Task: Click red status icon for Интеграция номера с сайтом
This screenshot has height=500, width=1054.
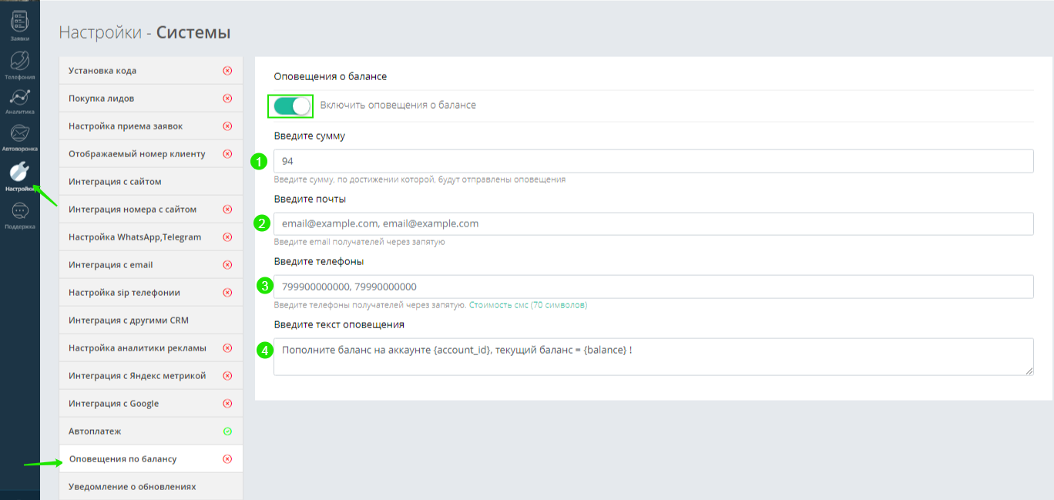Action: pyautogui.click(x=227, y=210)
